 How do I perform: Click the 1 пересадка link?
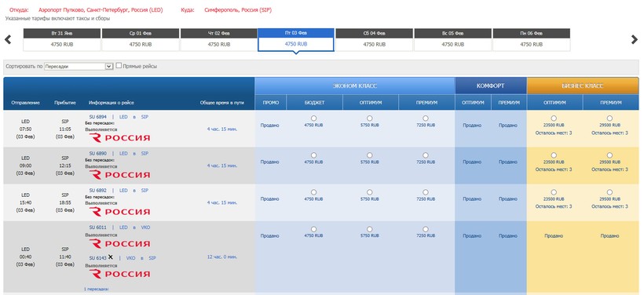pos(97,290)
